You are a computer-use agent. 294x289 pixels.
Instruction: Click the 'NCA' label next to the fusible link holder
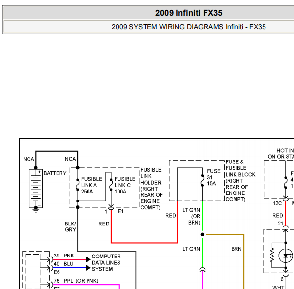(70, 159)
